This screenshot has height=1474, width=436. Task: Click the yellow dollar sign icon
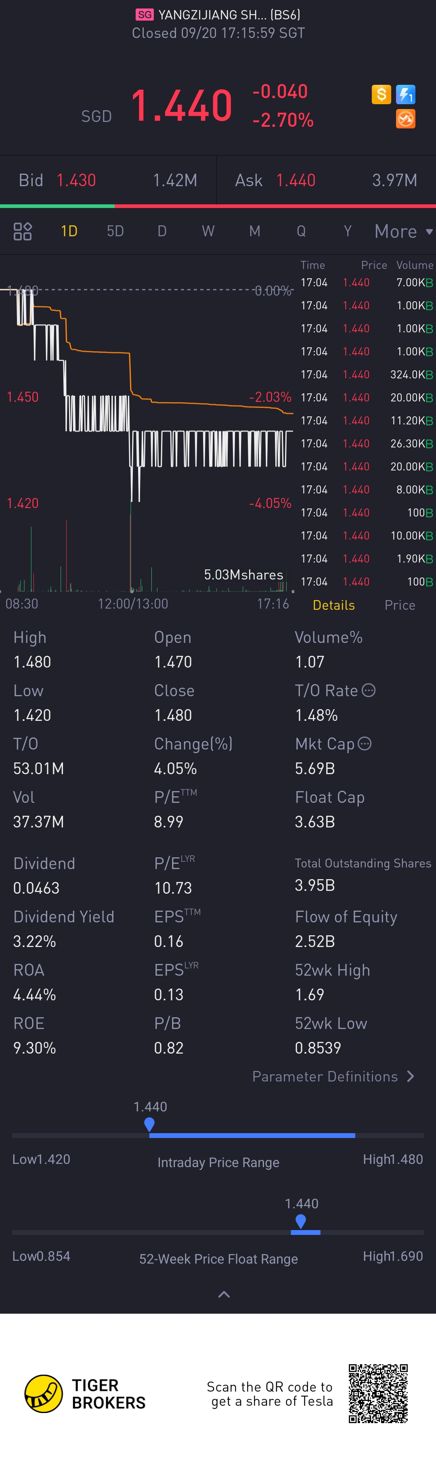pos(381,94)
